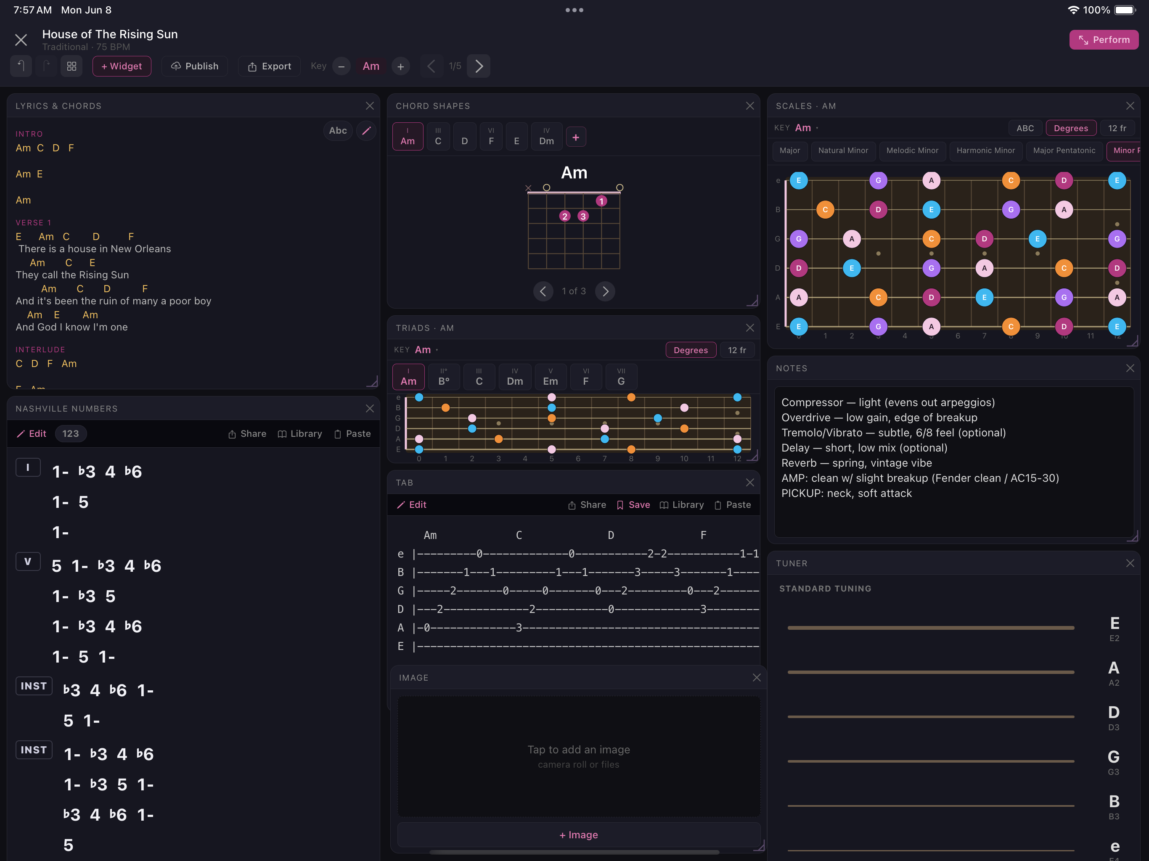This screenshot has width=1149, height=861.
Task: Click the Publish button
Action: [195, 66]
